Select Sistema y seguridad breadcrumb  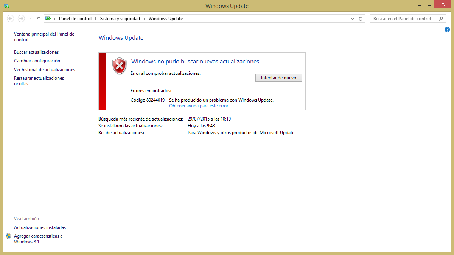120,19
